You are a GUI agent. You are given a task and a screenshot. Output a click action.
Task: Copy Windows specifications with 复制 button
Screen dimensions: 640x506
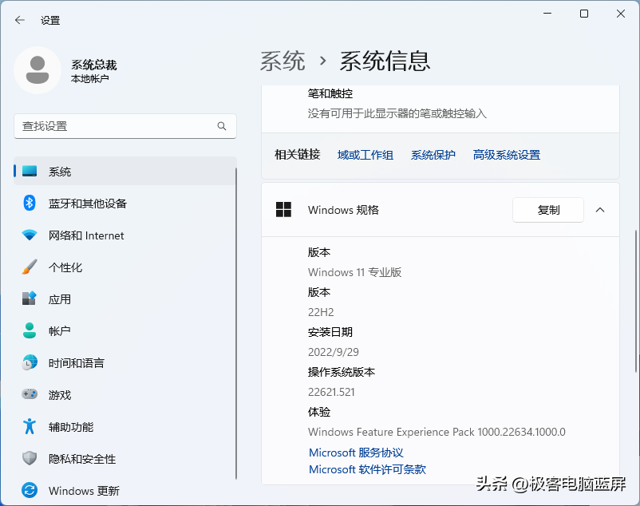point(548,210)
